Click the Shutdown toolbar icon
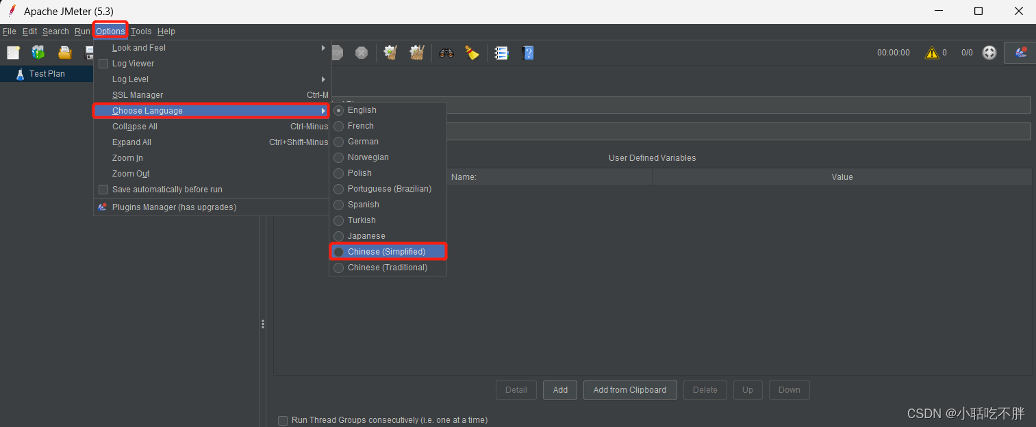Image resolution: width=1036 pixels, height=427 pixels. [x=362, y=53]
